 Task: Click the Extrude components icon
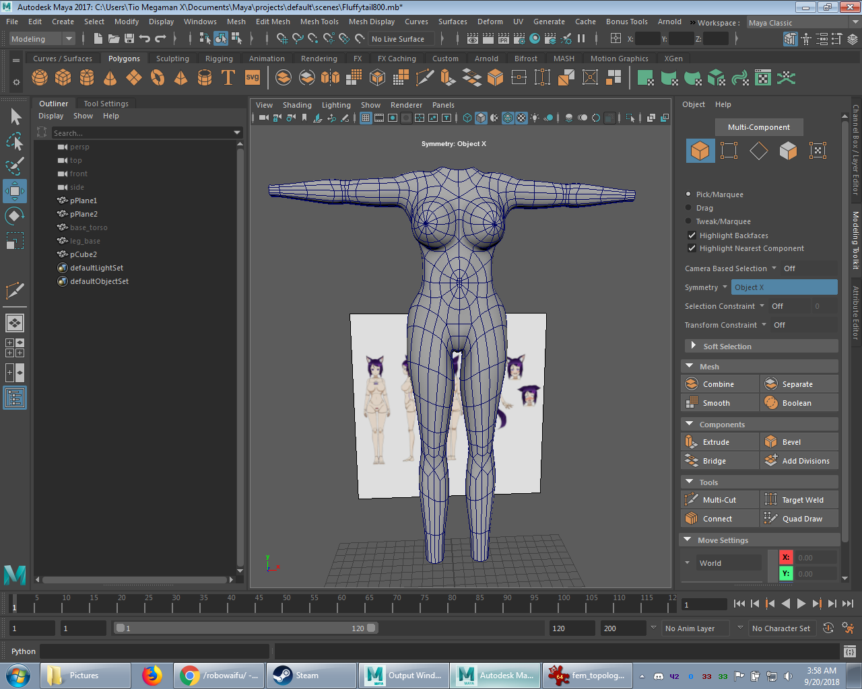692,442
